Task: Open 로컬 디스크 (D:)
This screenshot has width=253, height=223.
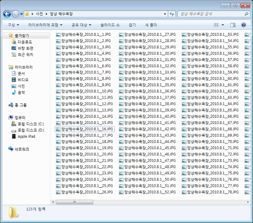Action: click(31, 130)
